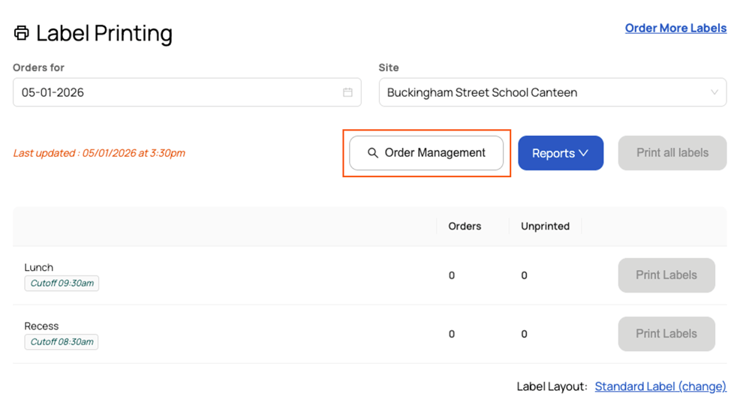746x406 pixels.
Task: Click the Label Layout label text
Action: 552,386
